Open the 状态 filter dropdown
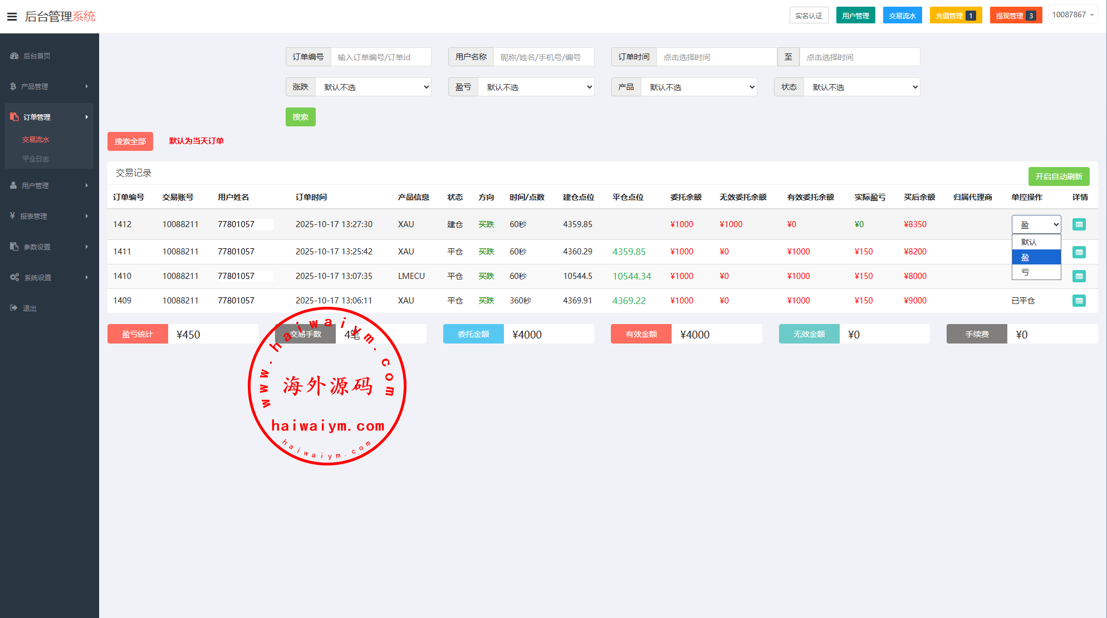This screenshot has width=1107, height=618. coord(861,87)
